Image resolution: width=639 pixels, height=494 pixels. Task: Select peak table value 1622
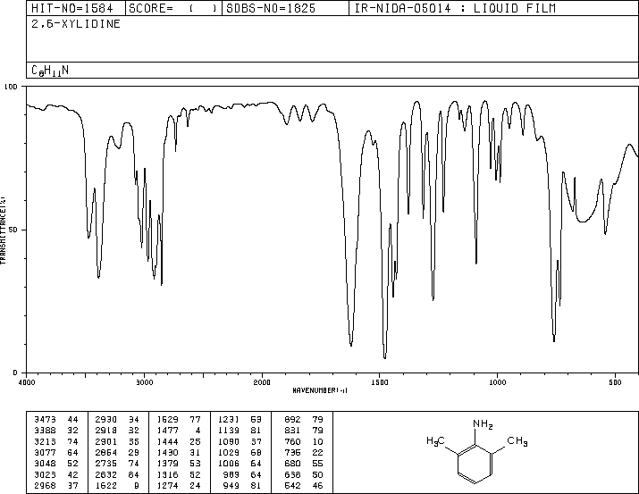pos(106,486)
